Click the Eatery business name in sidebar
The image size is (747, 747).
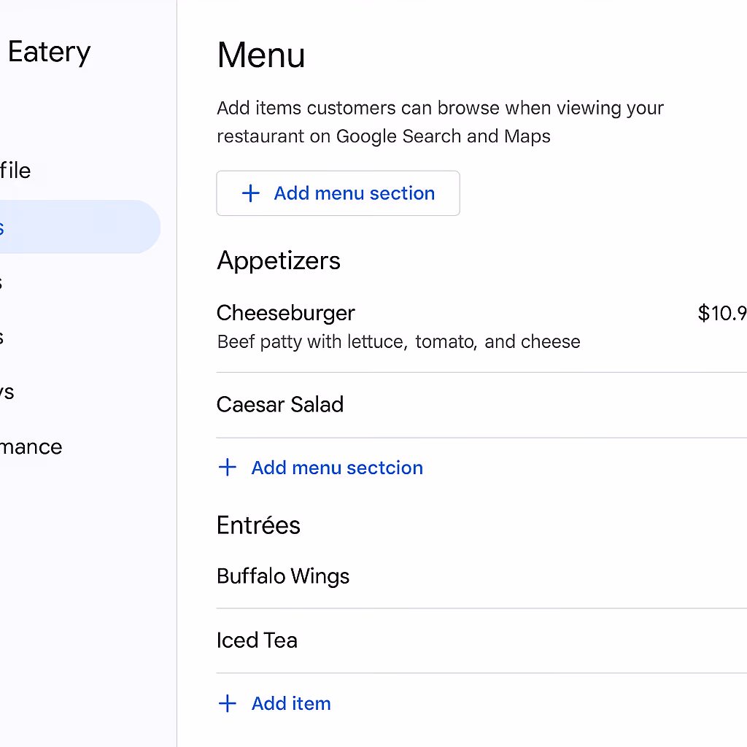(49, 52)
